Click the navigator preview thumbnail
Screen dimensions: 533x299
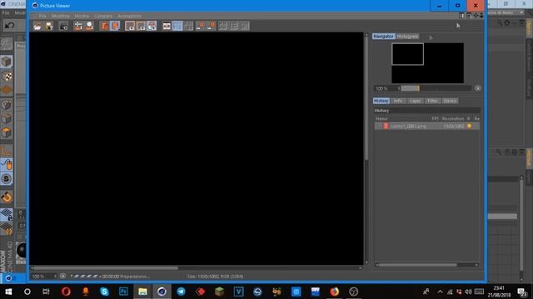pos(427,63)
